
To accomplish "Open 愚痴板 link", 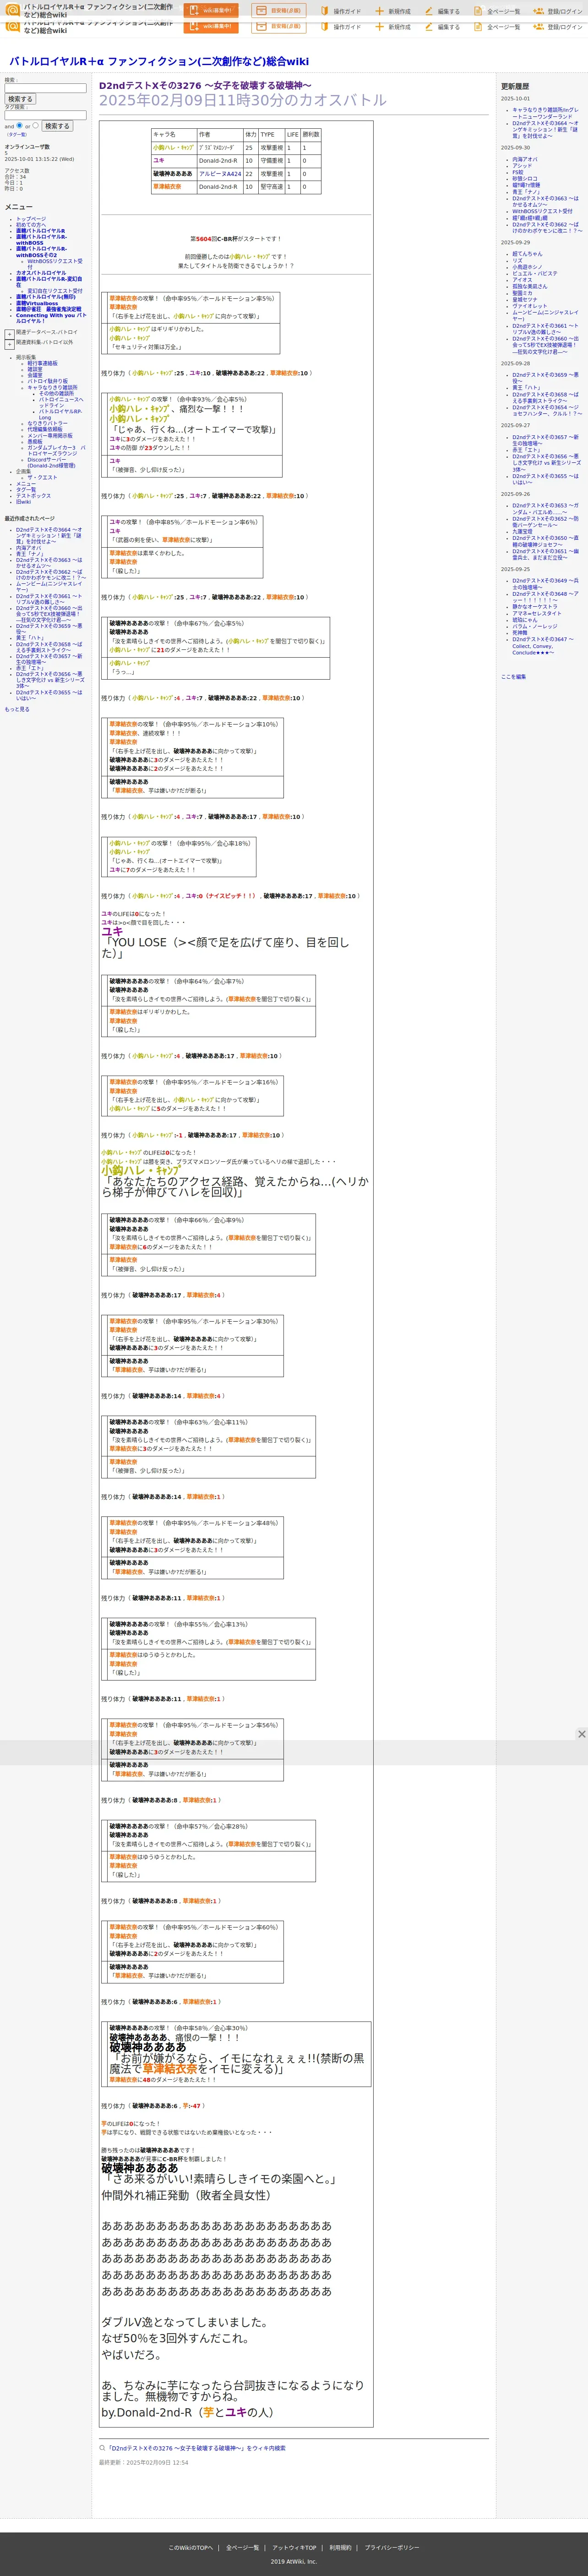I will 35,441.
